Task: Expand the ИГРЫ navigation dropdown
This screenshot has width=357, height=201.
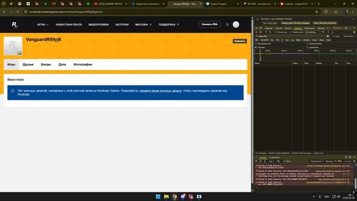Action: click(43, 25)
